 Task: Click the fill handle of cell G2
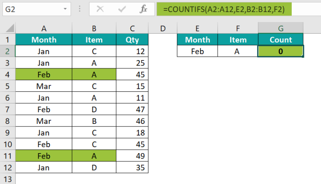[303, 57]
